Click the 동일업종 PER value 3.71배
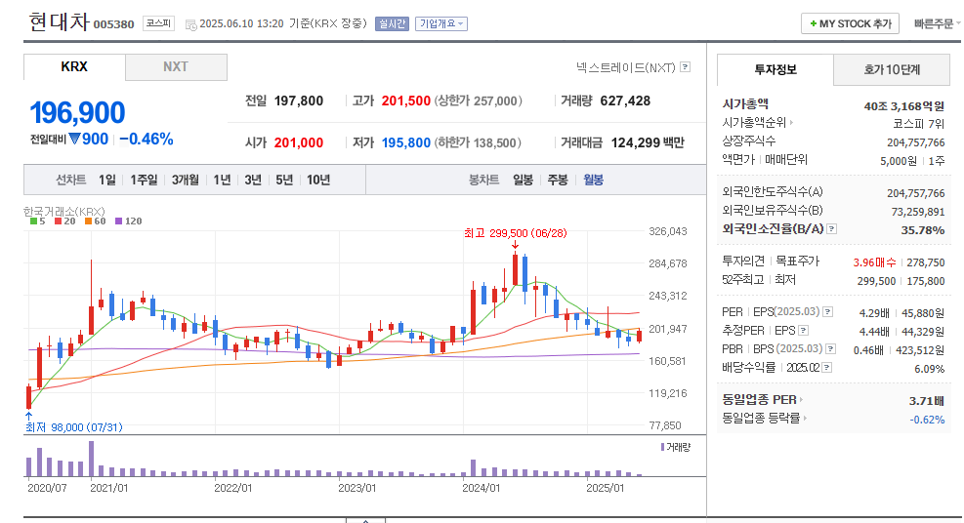Screen dimensions: 964x523 pos(927,401)
